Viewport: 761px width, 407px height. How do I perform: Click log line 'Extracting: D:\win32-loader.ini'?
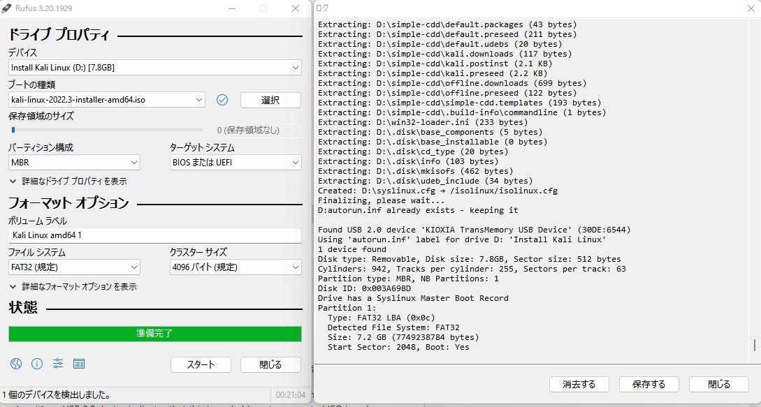point(423,122)
